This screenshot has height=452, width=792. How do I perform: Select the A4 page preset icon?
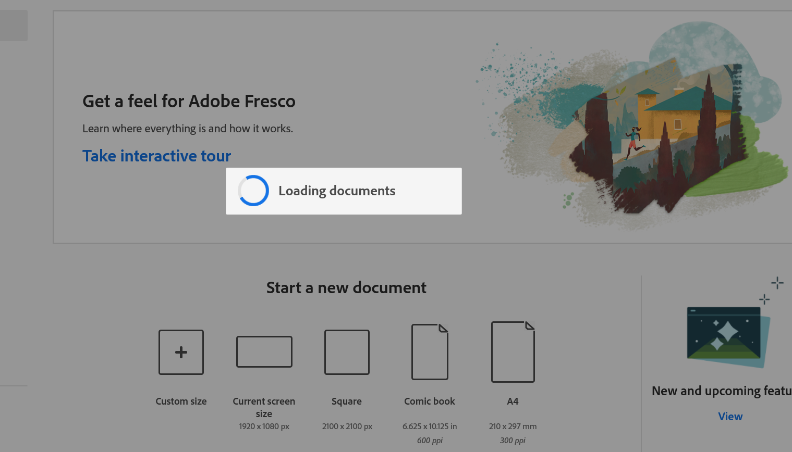pos(513,352)
